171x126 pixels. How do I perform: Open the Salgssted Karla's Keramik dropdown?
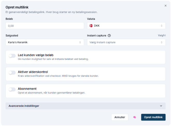pyautogui.click(x=45, y=42)
